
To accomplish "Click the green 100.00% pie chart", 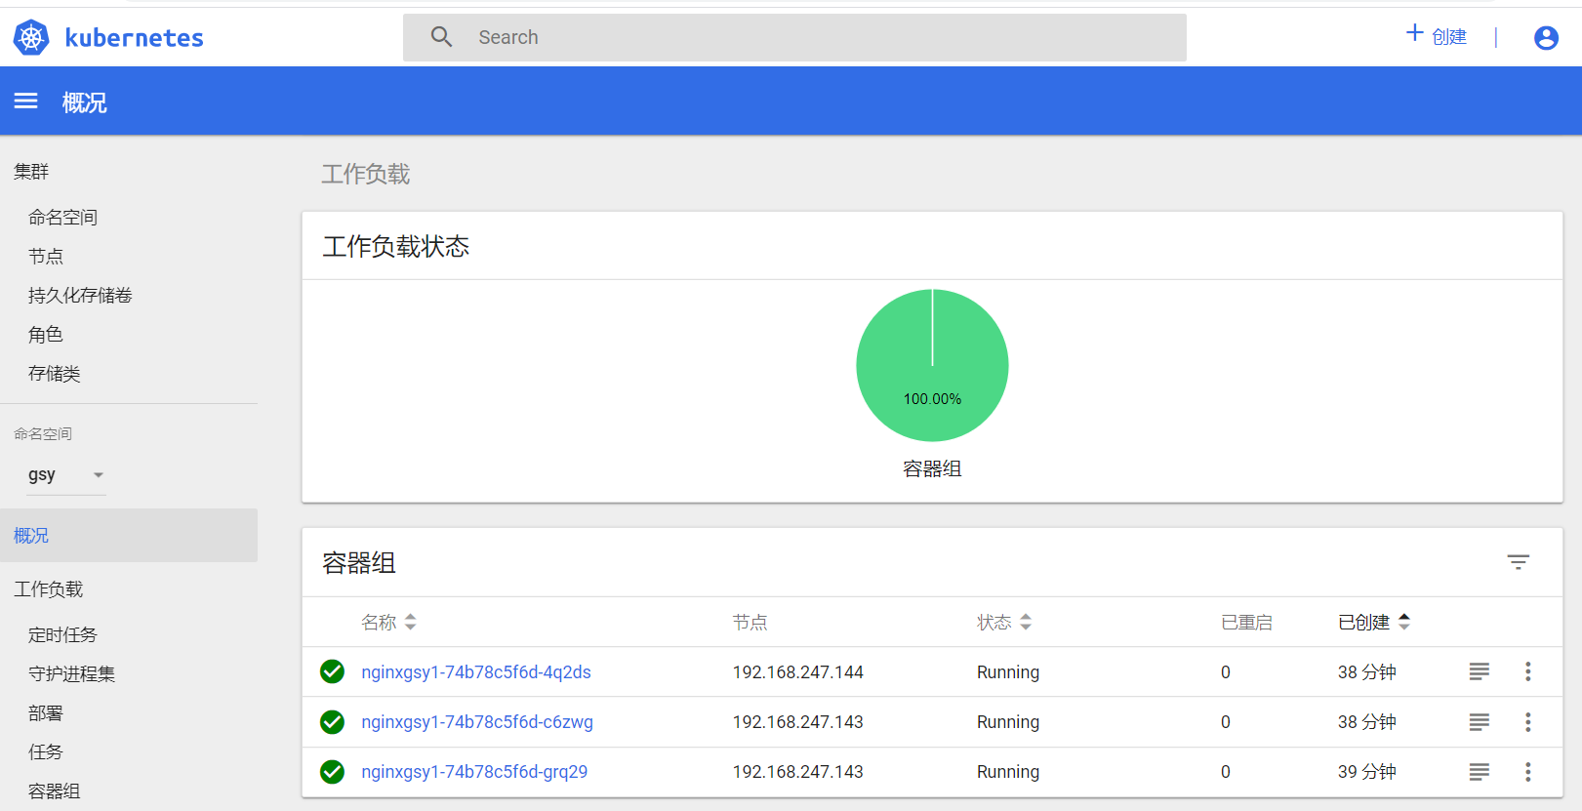I will tap(932, 365).
